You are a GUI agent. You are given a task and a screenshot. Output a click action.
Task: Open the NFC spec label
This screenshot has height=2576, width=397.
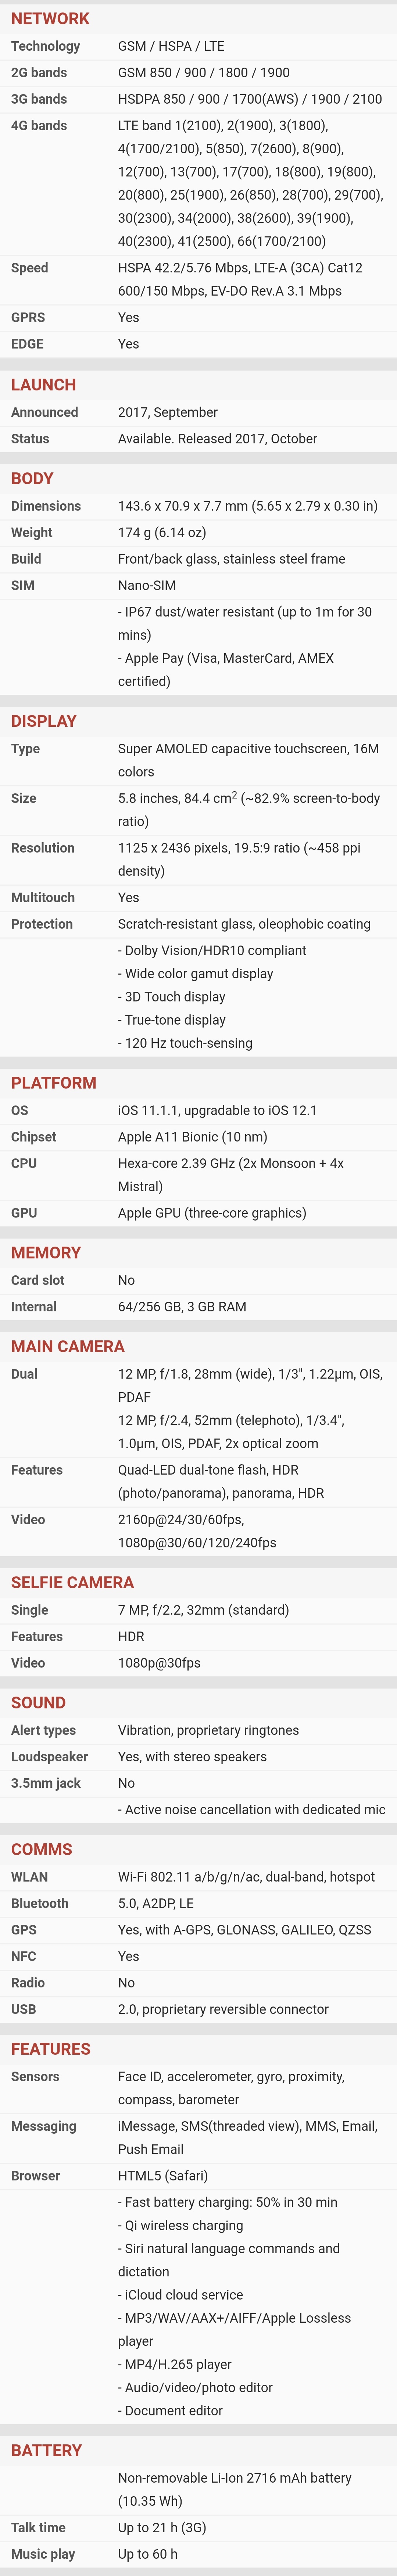[23, 1956]
